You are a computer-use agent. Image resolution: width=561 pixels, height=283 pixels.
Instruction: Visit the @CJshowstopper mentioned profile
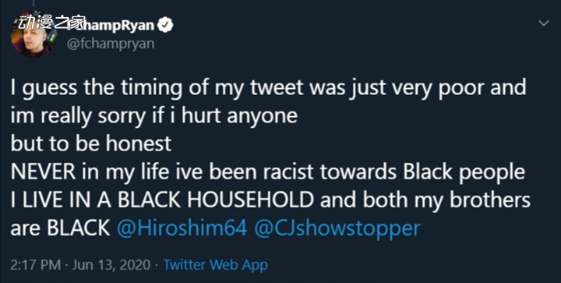tap(337, 228)
